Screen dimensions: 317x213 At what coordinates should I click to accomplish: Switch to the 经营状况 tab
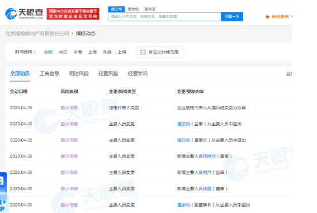click(x=138, y=73)
